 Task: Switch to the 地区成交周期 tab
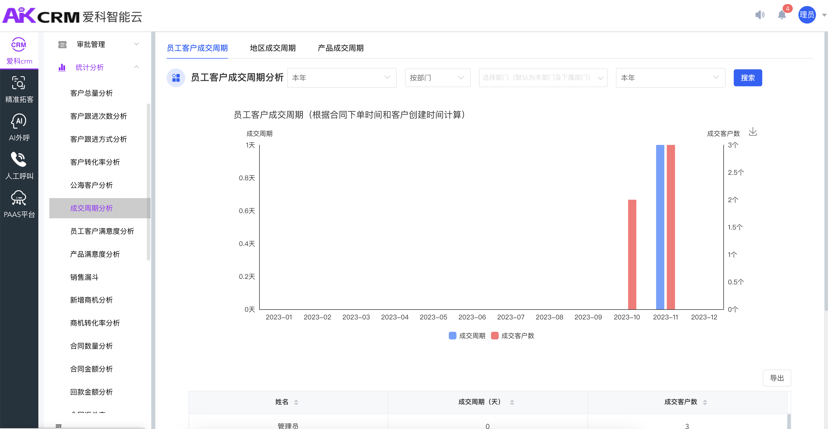click(273, 48)
